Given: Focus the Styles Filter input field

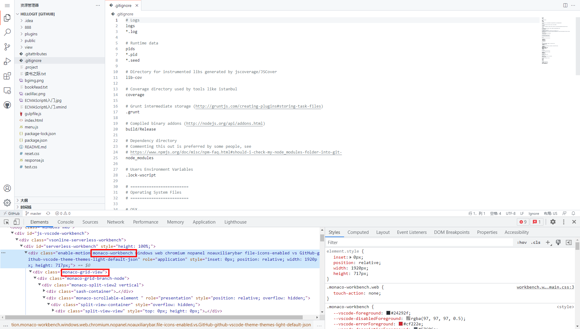Looking at the screenshot, I should pyautogui.click(x=418, y=242).
